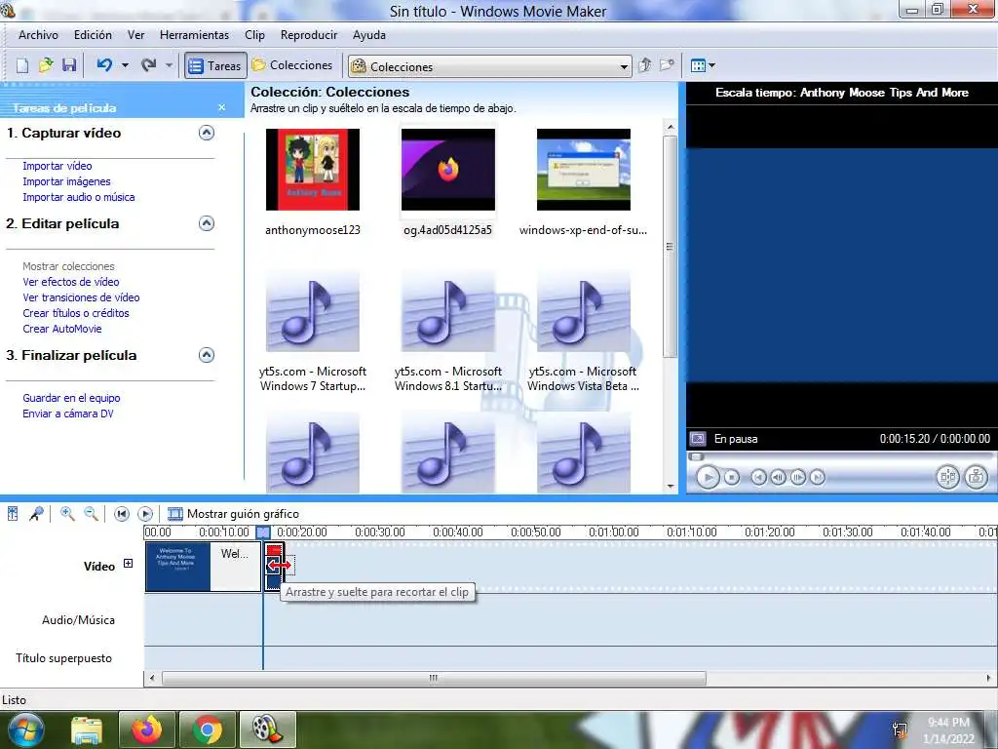
Task: Click the Narrate Timeline microphone icon
Action: pyautogui.click(x=36, y=513)
